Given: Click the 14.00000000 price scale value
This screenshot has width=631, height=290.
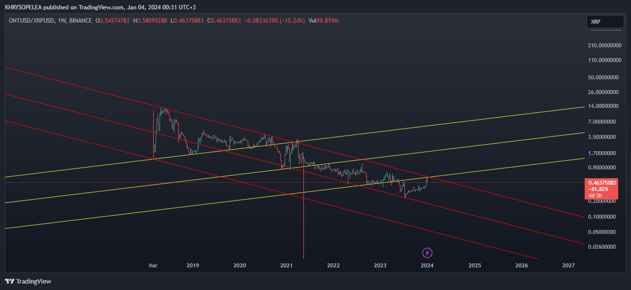Looking at the screenshot, I should (x=603, y=106).
